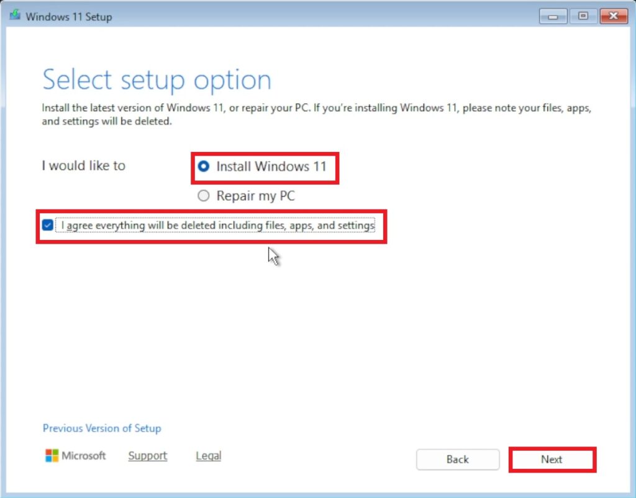Open the Support link
Image resolution: width=636 pixels, height=498 pixels.
tap(147, 456)
